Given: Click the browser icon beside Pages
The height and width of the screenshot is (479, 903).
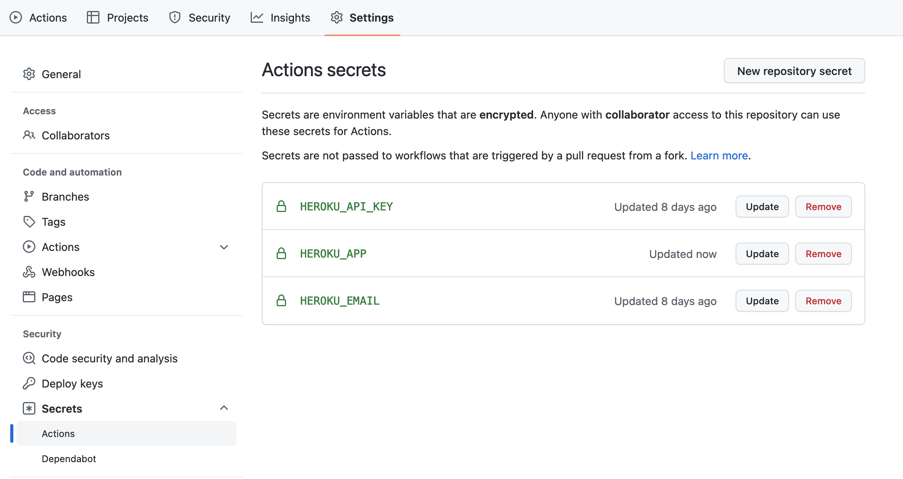Looking at the screenshot, I should [29, 297].
